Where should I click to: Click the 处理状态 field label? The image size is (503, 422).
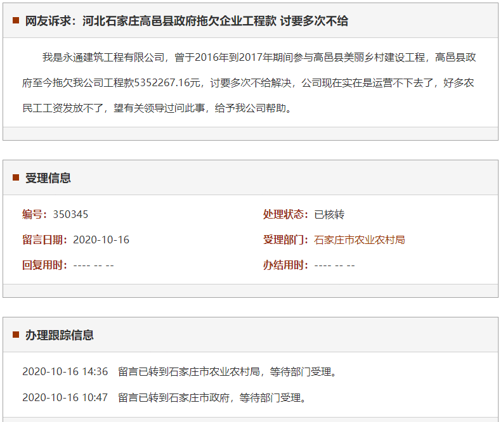pyautogui.click(x=285, y=214)
